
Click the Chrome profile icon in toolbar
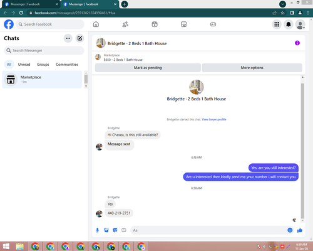tap(300, 13)
